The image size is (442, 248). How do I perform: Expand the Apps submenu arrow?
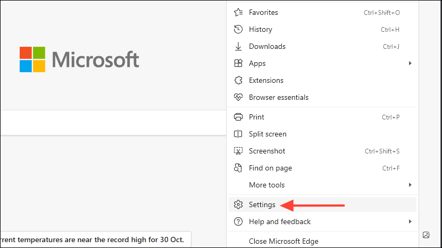[x=410, y=63]
